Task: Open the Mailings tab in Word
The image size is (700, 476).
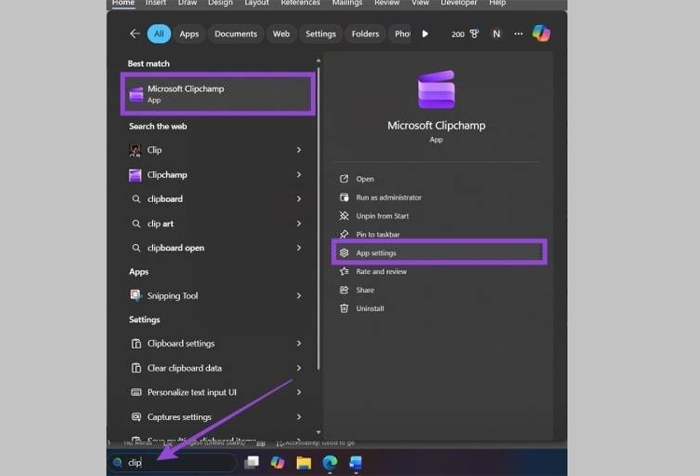Action: (x=347, y=3)
